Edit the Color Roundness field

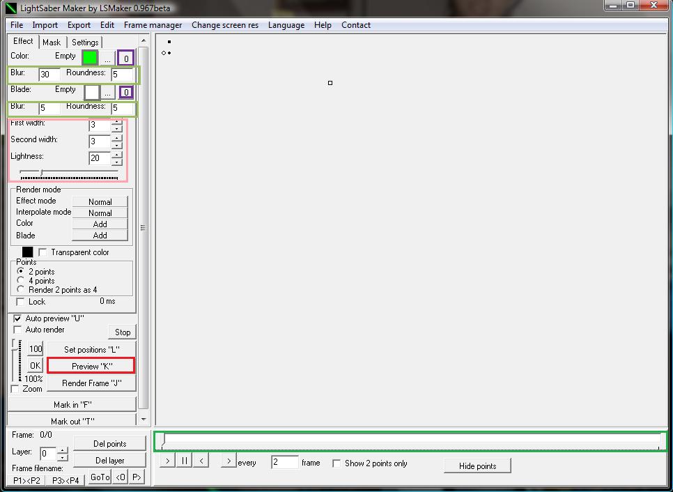click(x=123, y=75)
